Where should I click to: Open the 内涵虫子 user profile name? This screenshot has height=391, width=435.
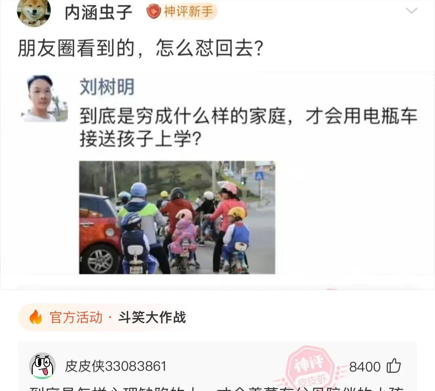point(98,13)
